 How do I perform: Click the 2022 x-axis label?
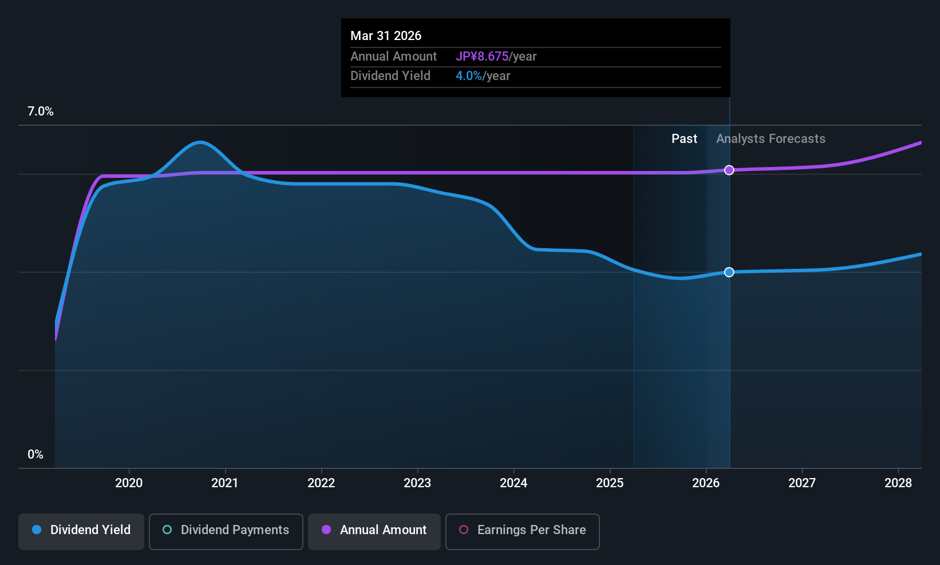point(321,483)
